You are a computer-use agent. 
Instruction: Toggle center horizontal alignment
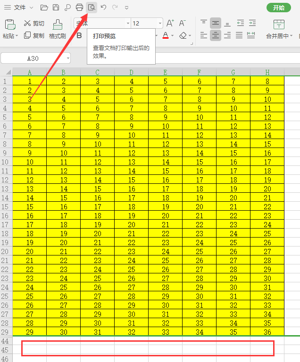click(216, 35)
